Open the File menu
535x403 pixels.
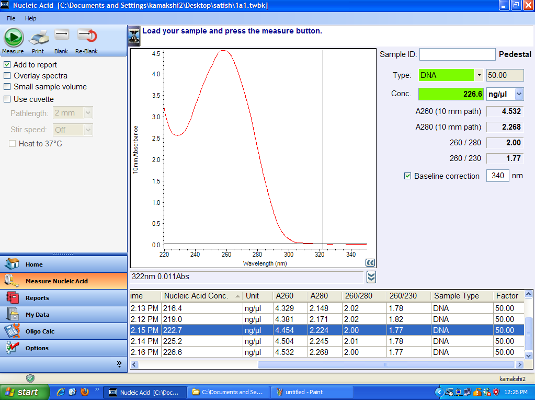coord(11,18)
